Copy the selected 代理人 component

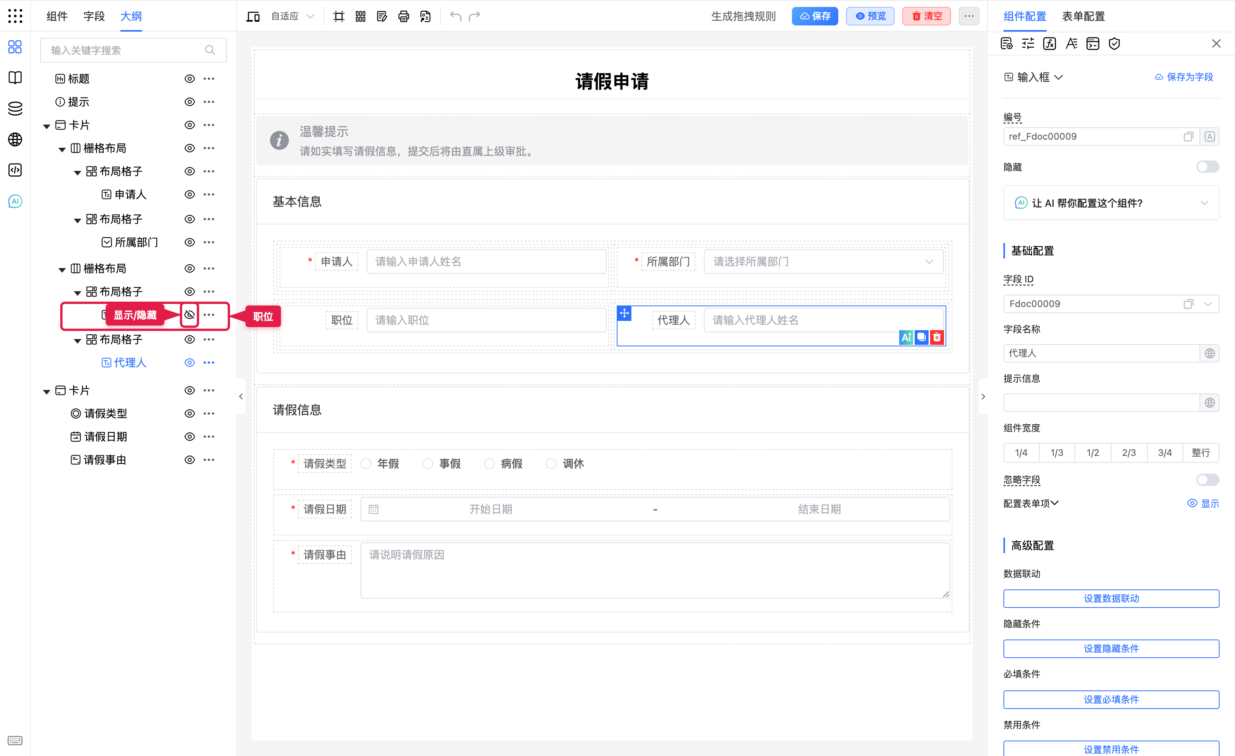pyautogui.click(x=922, y=337)
